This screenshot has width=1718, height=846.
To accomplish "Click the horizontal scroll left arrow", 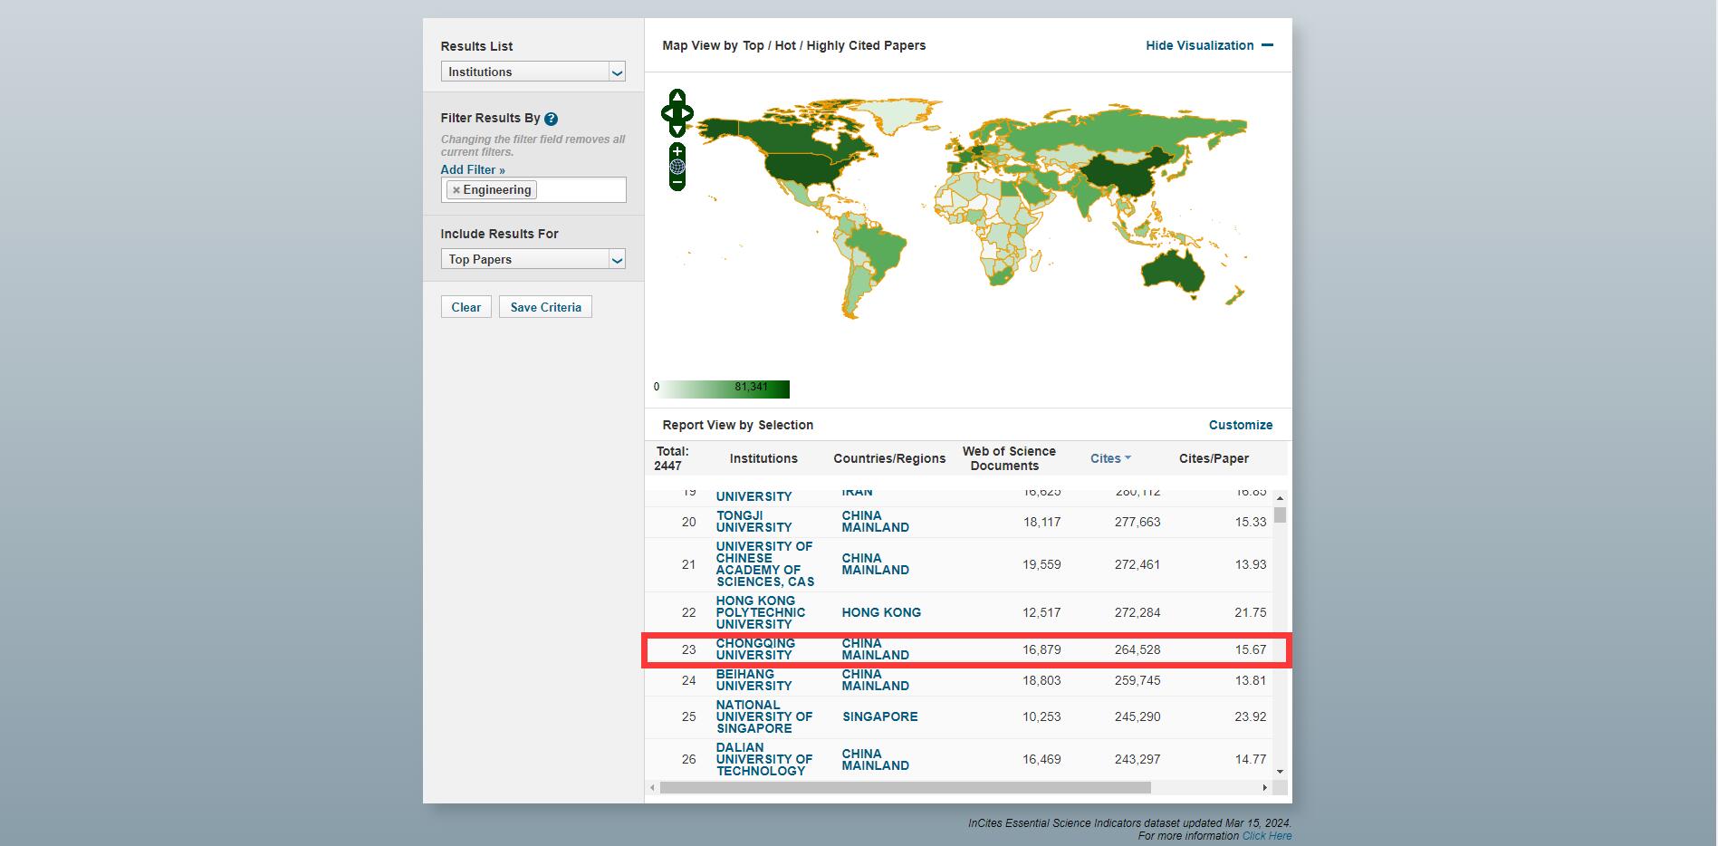I will pos(652,788).
